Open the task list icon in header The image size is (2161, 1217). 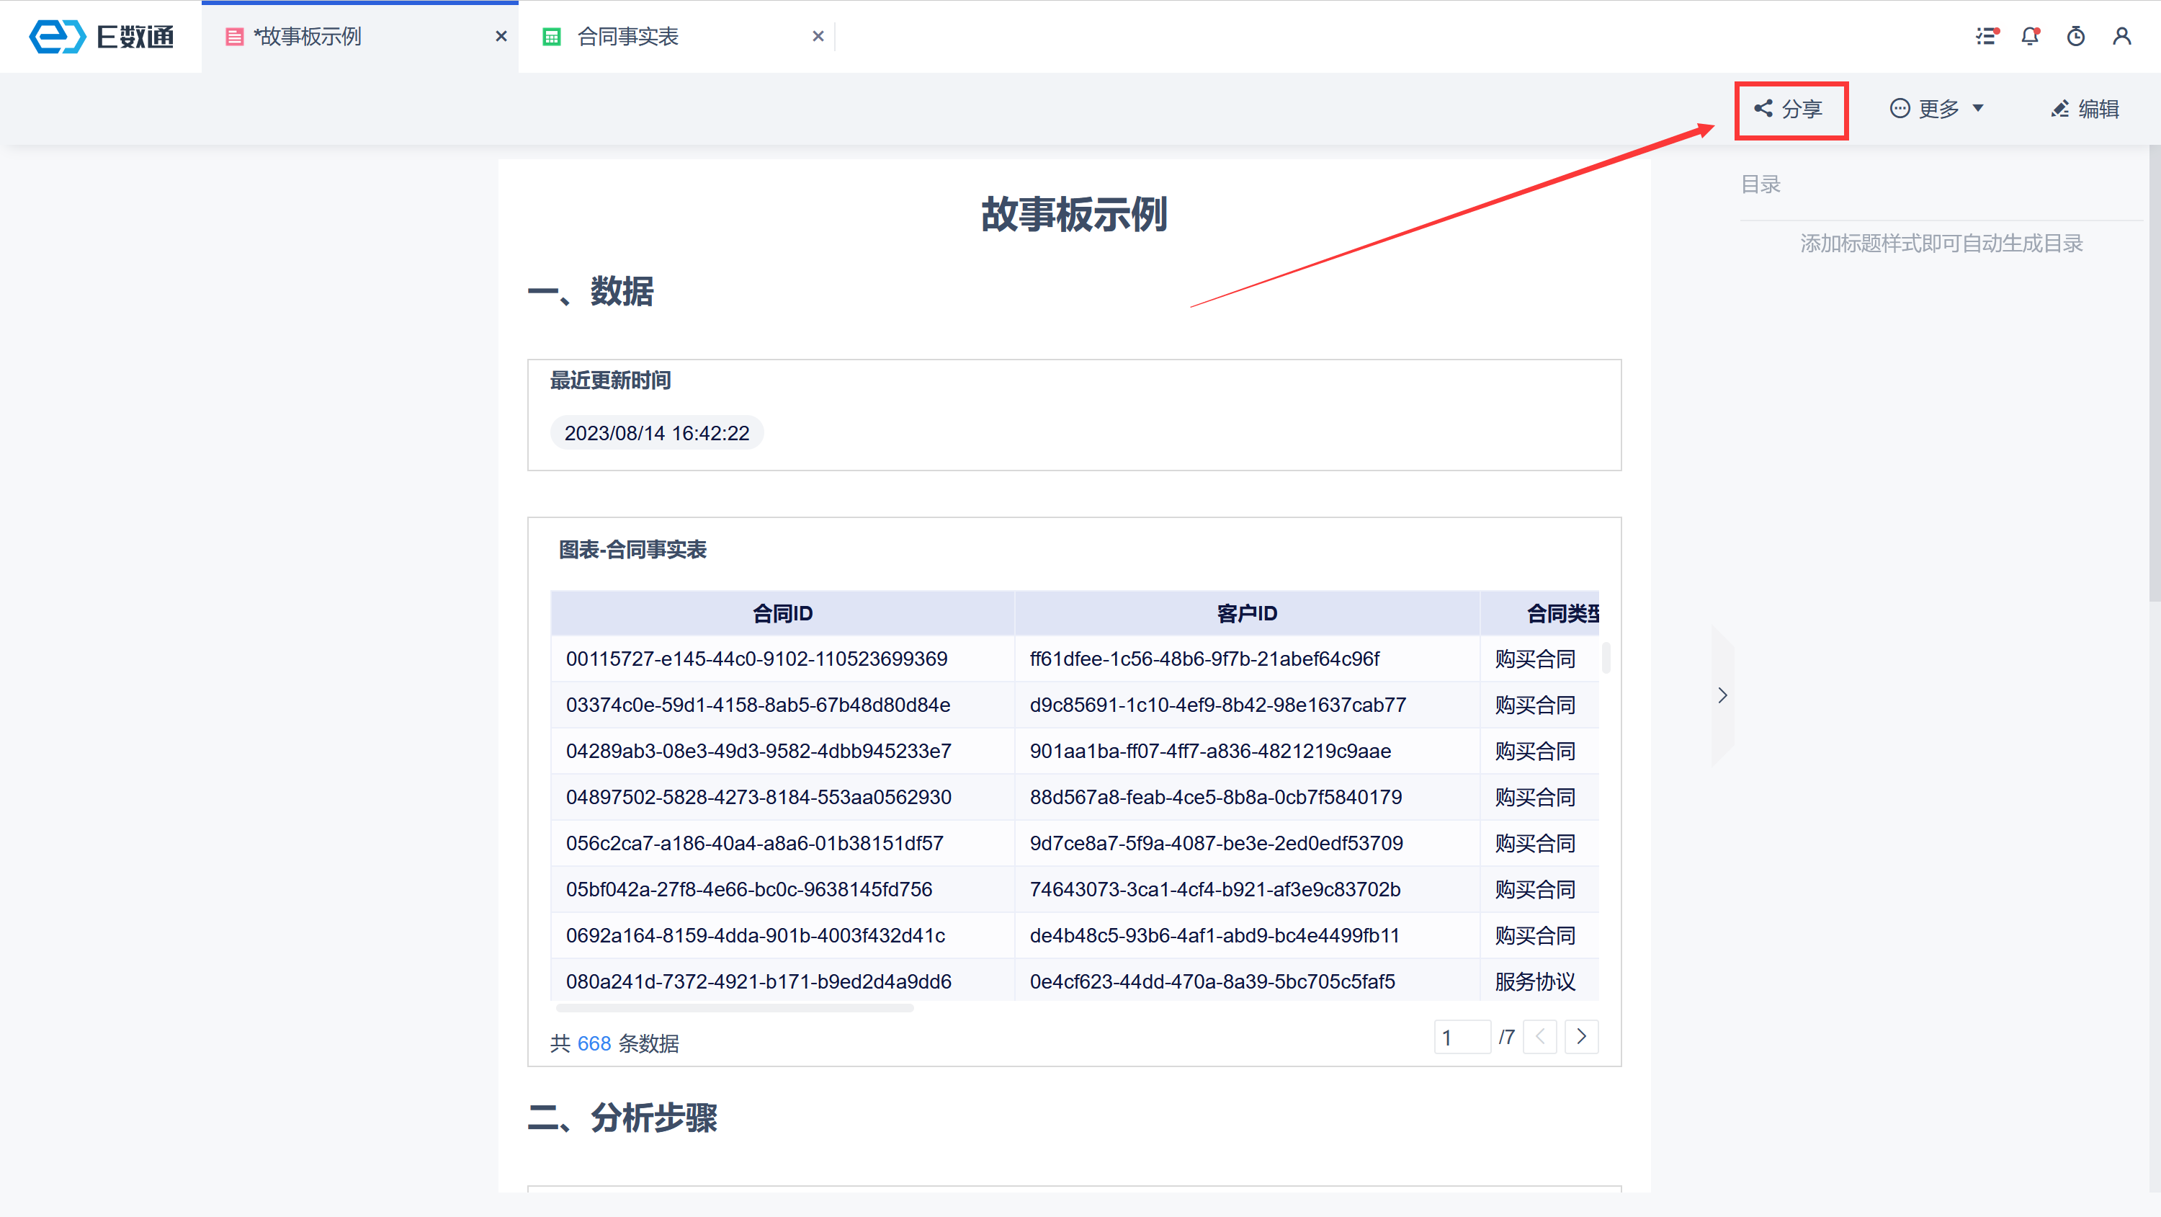click(x=1986, y=36)
